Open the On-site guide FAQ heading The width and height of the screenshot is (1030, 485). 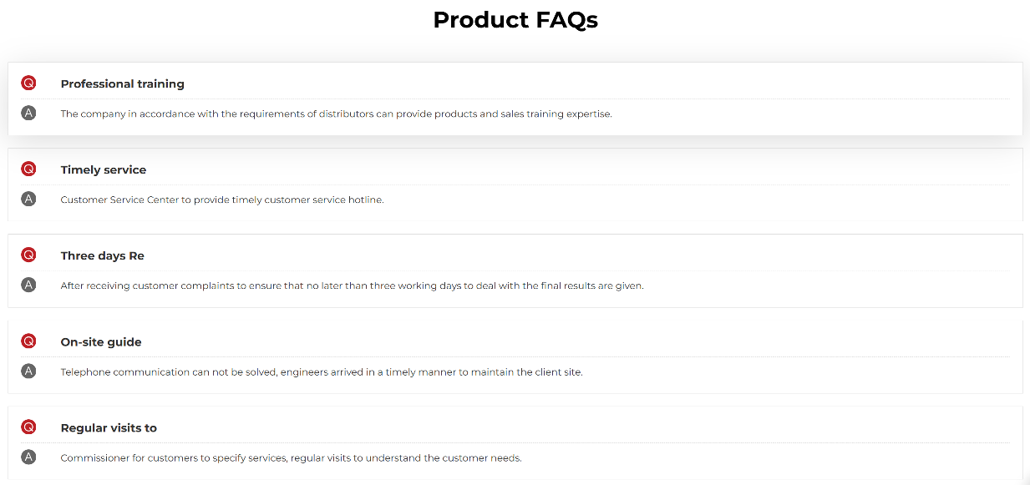(x=101, y=342)
